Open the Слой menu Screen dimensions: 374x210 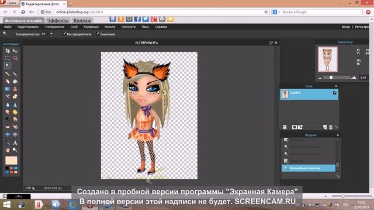[x=74, y=27]
